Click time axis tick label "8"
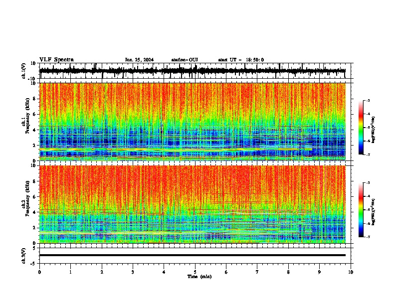The width and height of the screenshot is (395, 305). pyautogui.click(x=288, y=272)
